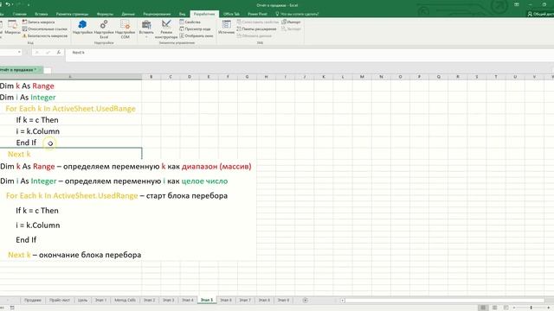Select cell with Dim k As Range
Viewport: 554px width, 311px height.
click(71, 86)
